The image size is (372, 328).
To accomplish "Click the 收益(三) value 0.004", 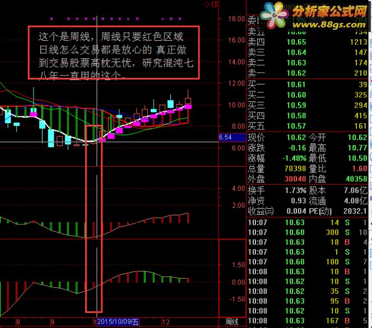I will point(296,211).
